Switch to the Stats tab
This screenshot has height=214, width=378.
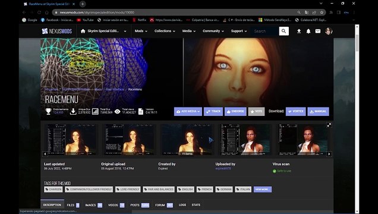(x=196, y=205)
